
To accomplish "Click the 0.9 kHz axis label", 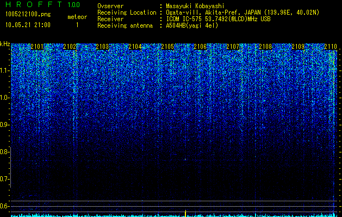I will [x=4, y=125].
